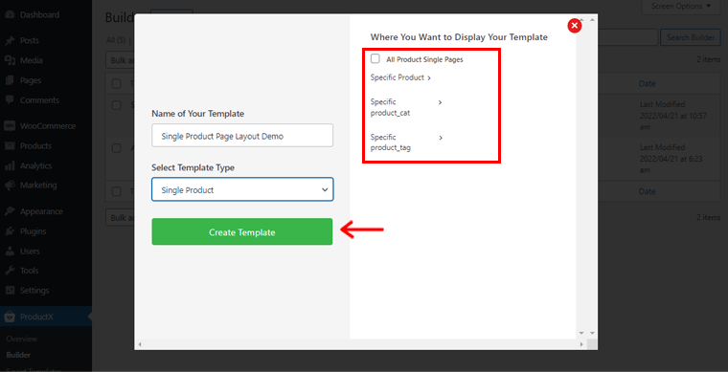The image size is (728, 372).
Task: Click the modal horizontal scrollbar left arrow
Action: click(139, 344)
